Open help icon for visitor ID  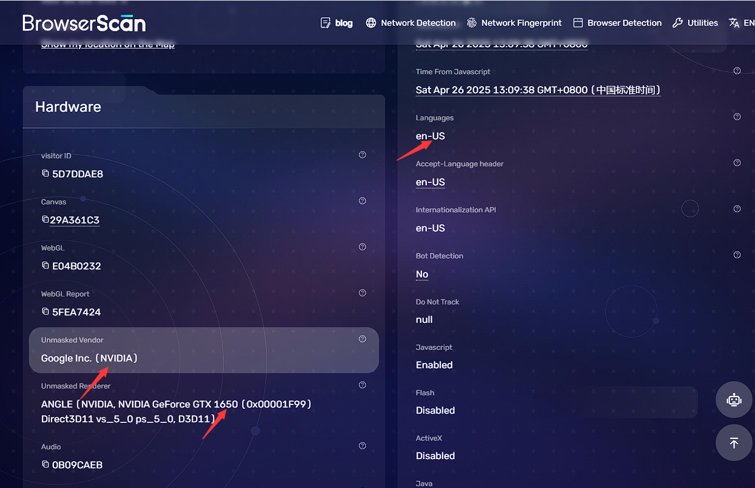pos(362,155)
